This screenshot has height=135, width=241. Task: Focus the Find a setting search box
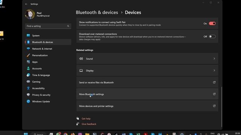[48, 26]
